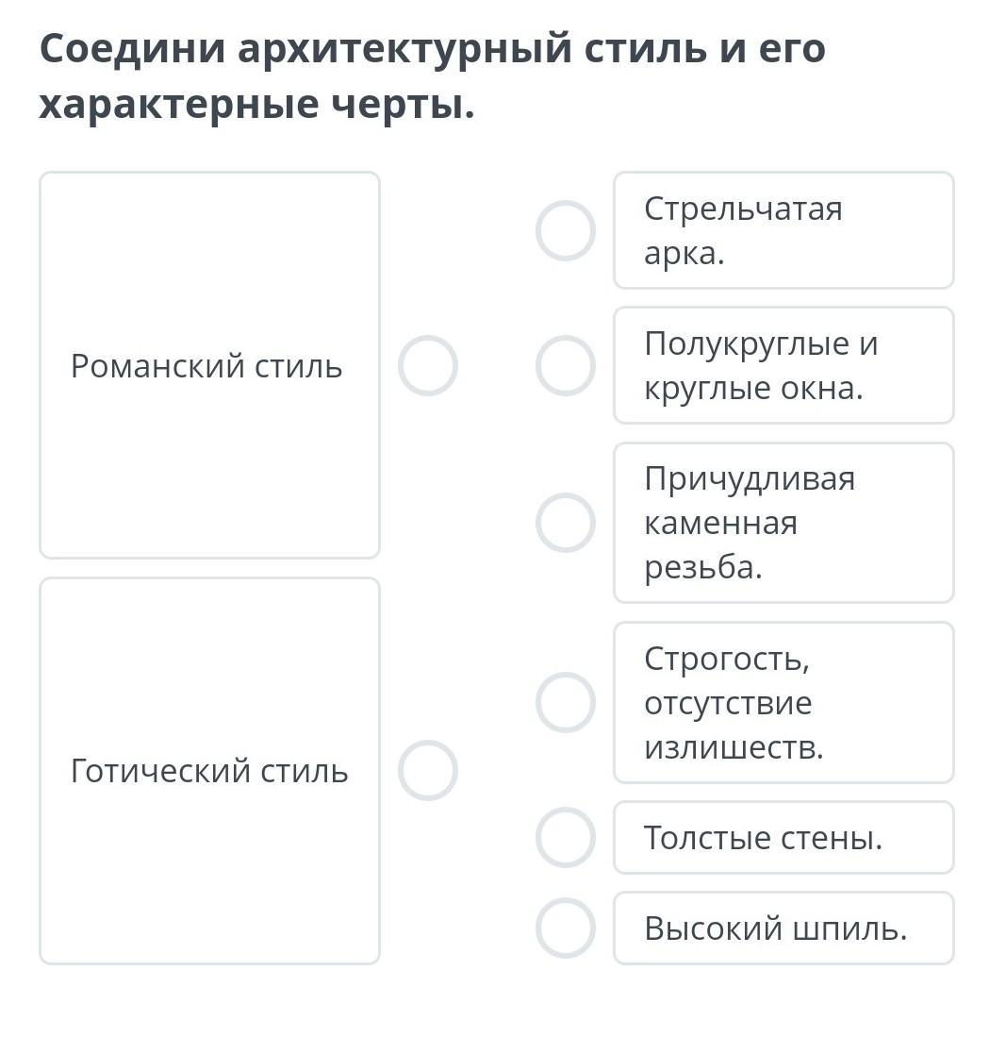1006x1037 pixels.
Task: Mark the circle for Причудливая каменная резьба
Action: point(565,522)
